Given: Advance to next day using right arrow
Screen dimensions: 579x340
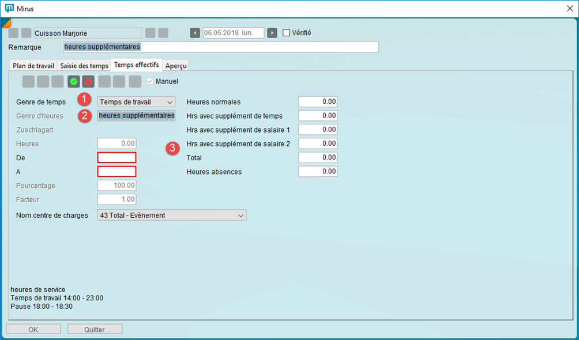Looking at the screenshot, I should pyautogui.click(x=272, y=33).
